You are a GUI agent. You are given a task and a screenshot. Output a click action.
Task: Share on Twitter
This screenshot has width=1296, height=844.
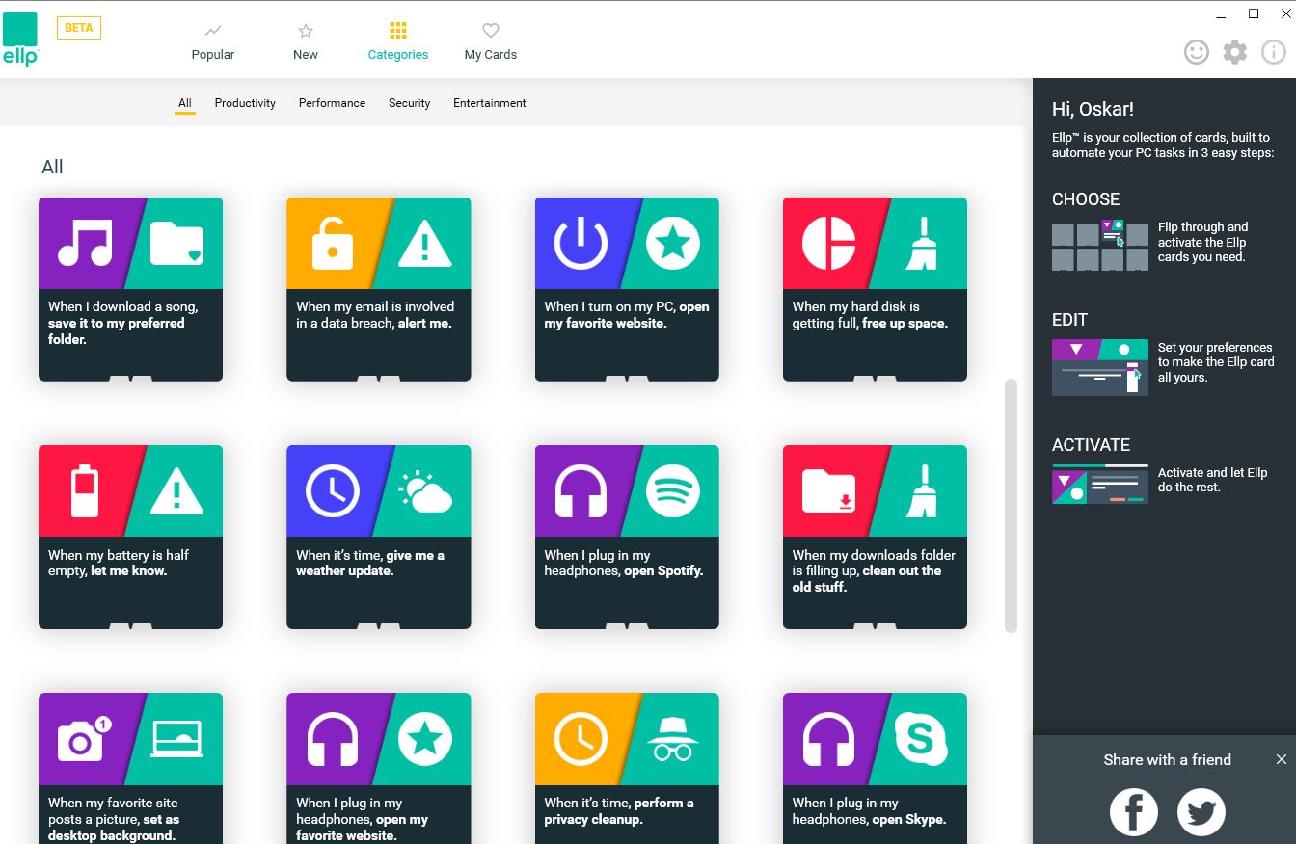click(1201, 812)
